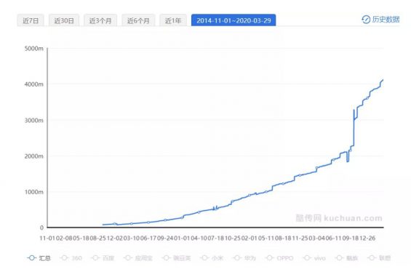Click the 09-18 x-axis date label
Screen dimensions: 411x277
[x=351, y=238]
